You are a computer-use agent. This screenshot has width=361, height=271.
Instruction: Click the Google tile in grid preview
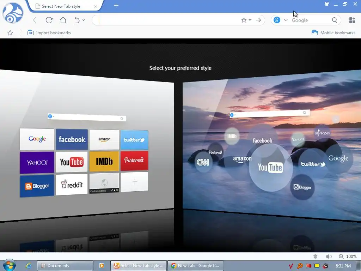pos(37,139)
